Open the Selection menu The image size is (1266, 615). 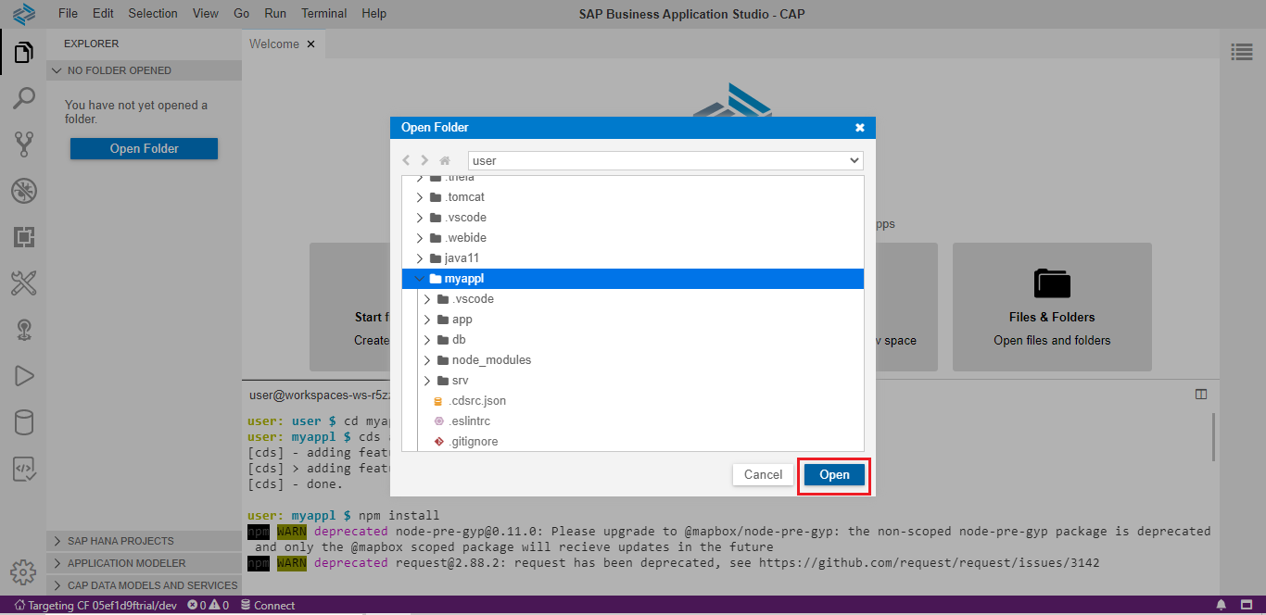153,13
